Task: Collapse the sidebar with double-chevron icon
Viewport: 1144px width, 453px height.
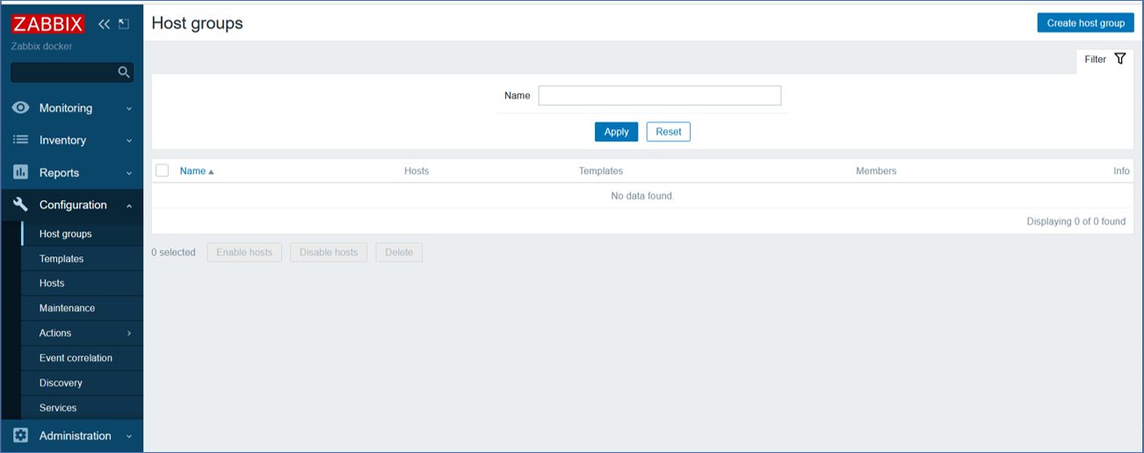Action: (104, 24)
